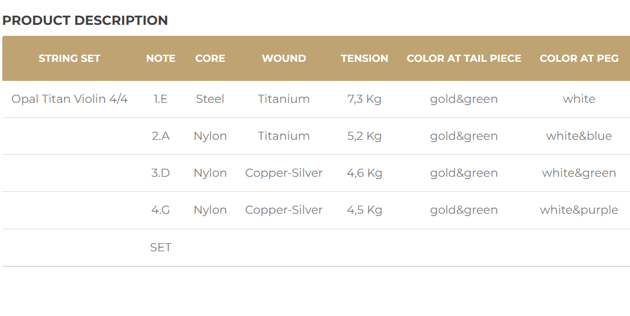The width and height of the screenshot is (630, 316).
Task: Click the CORE column header
Action: pyautogui.click(x=210, y=58)
